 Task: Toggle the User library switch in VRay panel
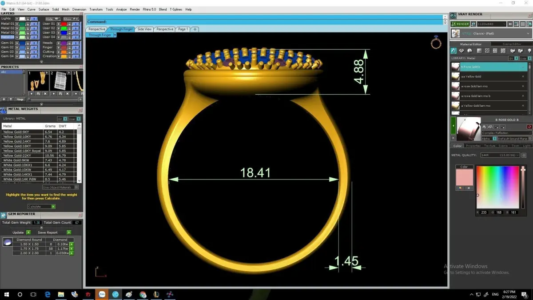525,58
